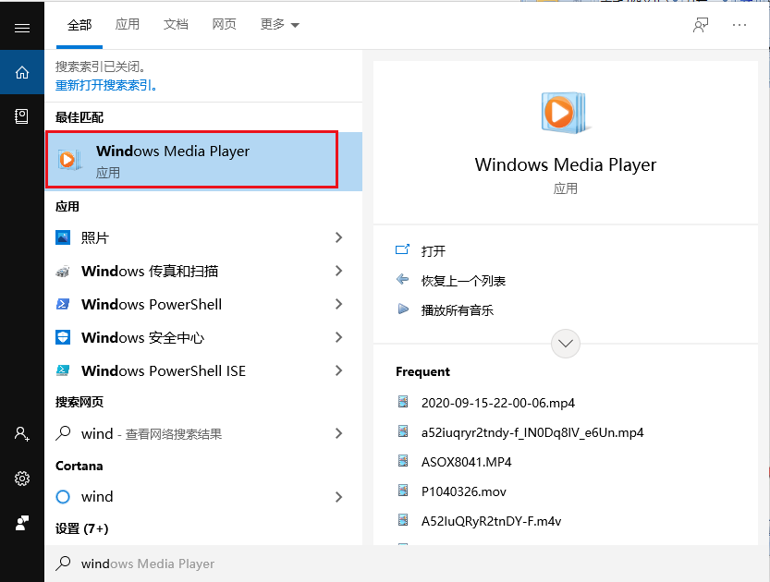Switch to the 全部 tab

[x=79, y=25]
